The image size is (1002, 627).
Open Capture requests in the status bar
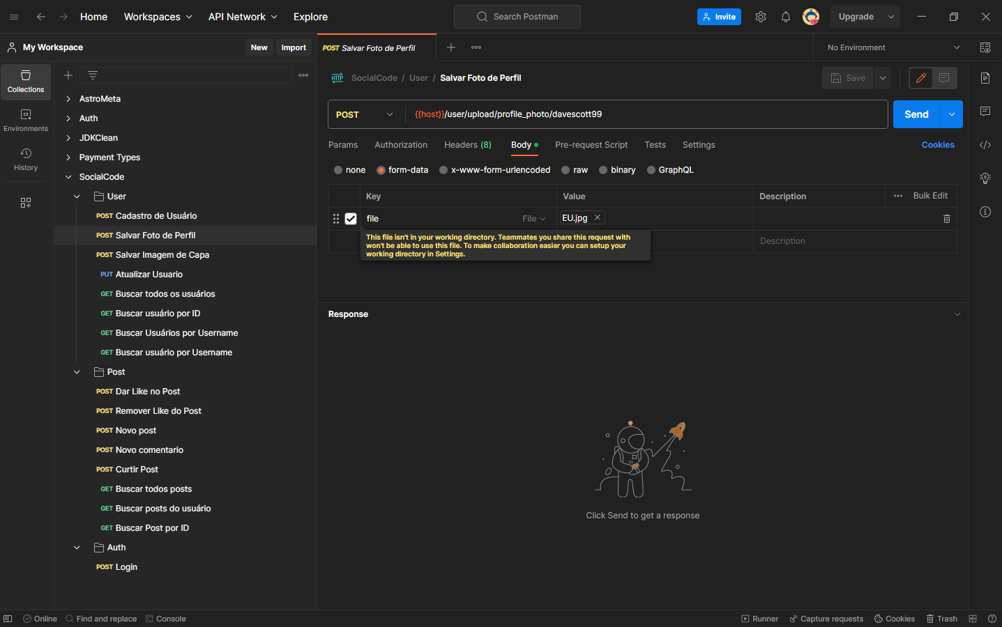pos(826,619)
